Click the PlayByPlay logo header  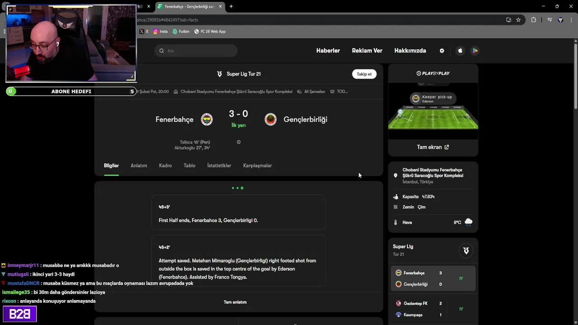point(433,73)
